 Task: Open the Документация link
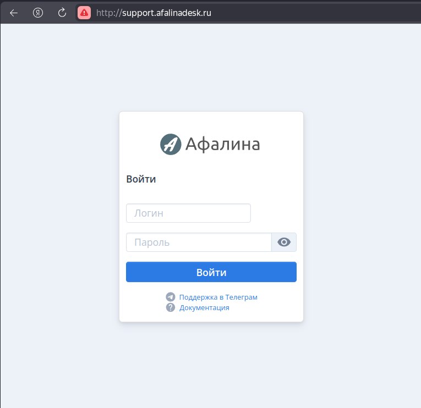[204, 308]
